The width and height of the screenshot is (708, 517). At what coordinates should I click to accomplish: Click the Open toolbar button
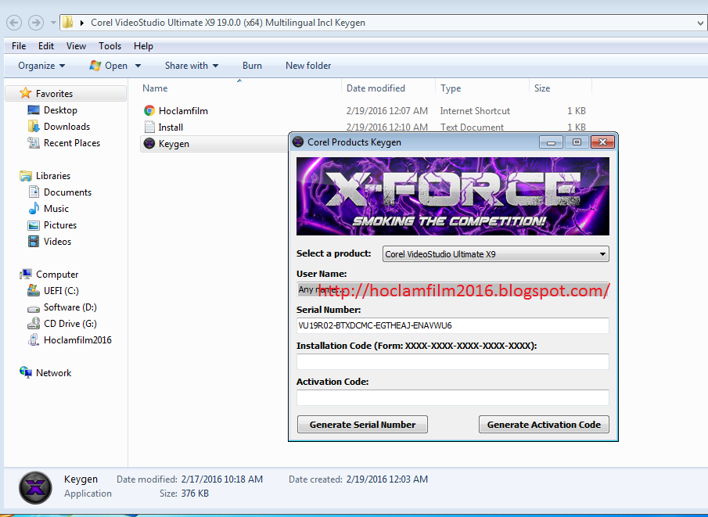tap(109, 66)
